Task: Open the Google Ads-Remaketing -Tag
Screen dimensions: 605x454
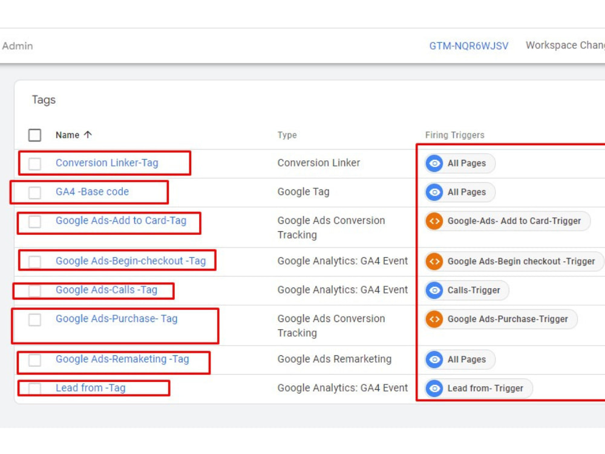Action: click(122, 359)
